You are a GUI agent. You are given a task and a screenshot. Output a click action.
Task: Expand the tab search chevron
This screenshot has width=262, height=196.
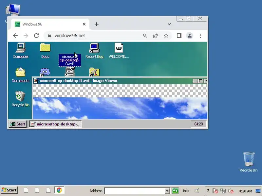(169, 24)
